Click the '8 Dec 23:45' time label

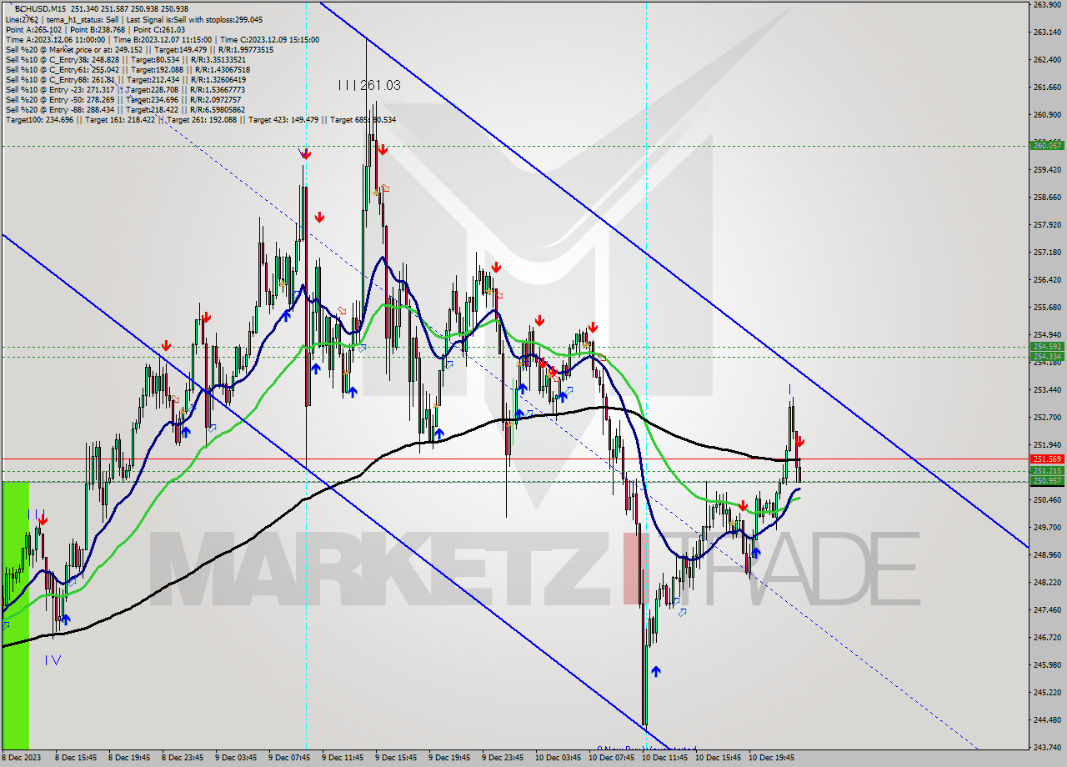tap(183, 758)
